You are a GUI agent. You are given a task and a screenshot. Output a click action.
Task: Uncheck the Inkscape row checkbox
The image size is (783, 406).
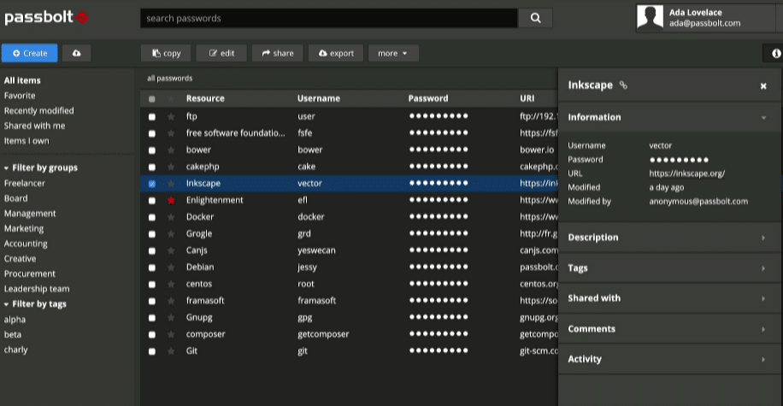click(x=152, y=184)
